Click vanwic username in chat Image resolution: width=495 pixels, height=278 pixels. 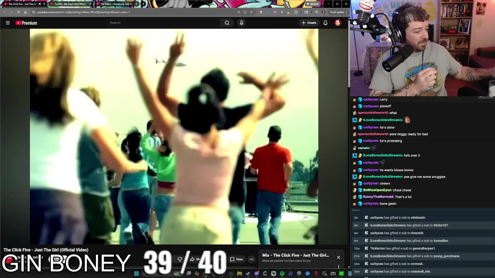[x=364, y=148]
